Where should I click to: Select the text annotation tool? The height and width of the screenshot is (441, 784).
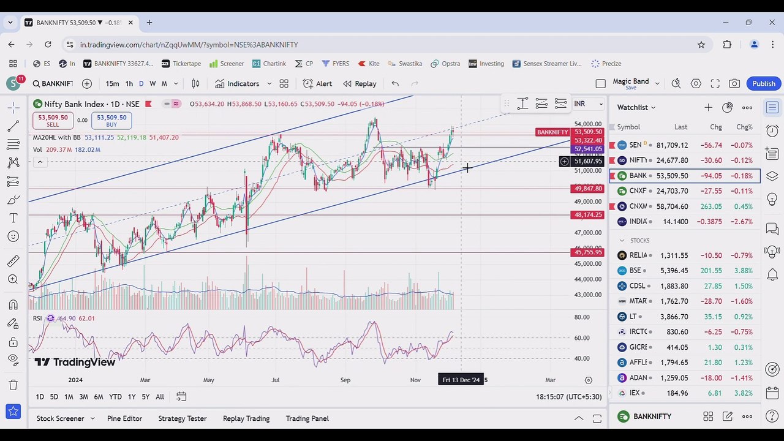(x=13, y=218)
